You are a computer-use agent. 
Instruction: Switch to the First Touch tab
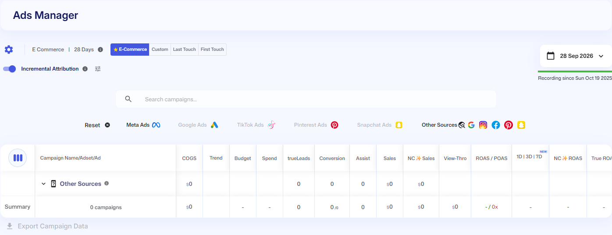click(212, 50)
